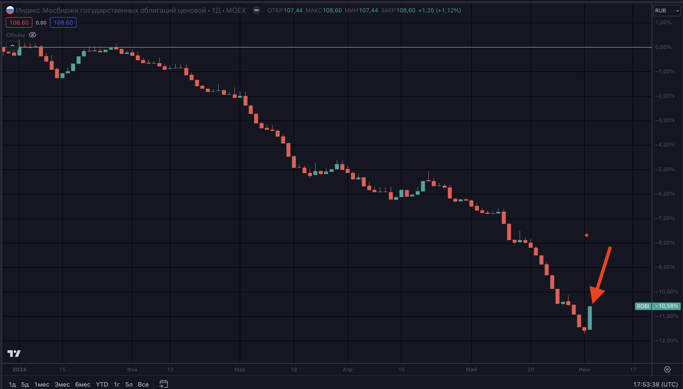Screen dimensions: 683x389
Task: Select the 3мес time range
Action: click(62, 384)
